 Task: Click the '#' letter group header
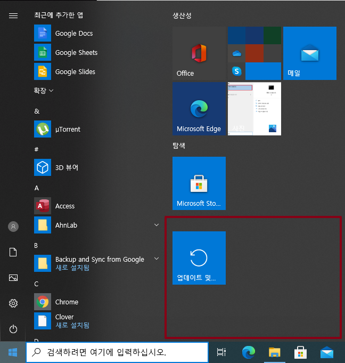pyautogui.click(x=36, y=149)
